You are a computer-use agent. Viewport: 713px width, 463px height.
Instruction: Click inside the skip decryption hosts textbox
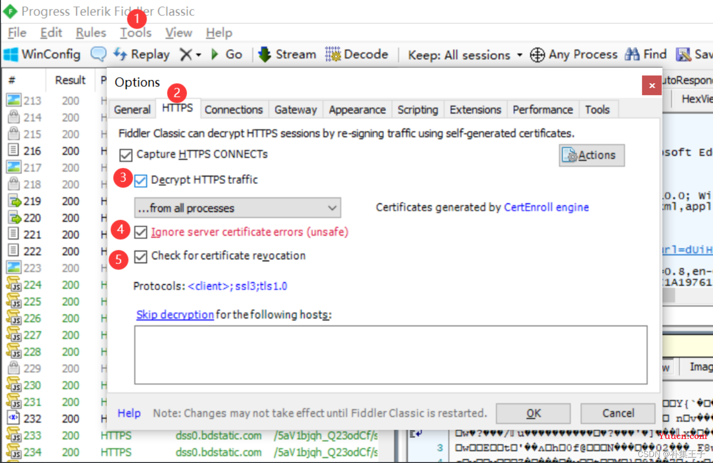click(390, 355)
